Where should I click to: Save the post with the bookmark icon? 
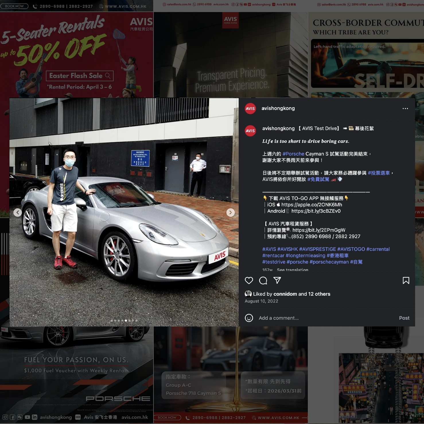(x=406, y=280)
